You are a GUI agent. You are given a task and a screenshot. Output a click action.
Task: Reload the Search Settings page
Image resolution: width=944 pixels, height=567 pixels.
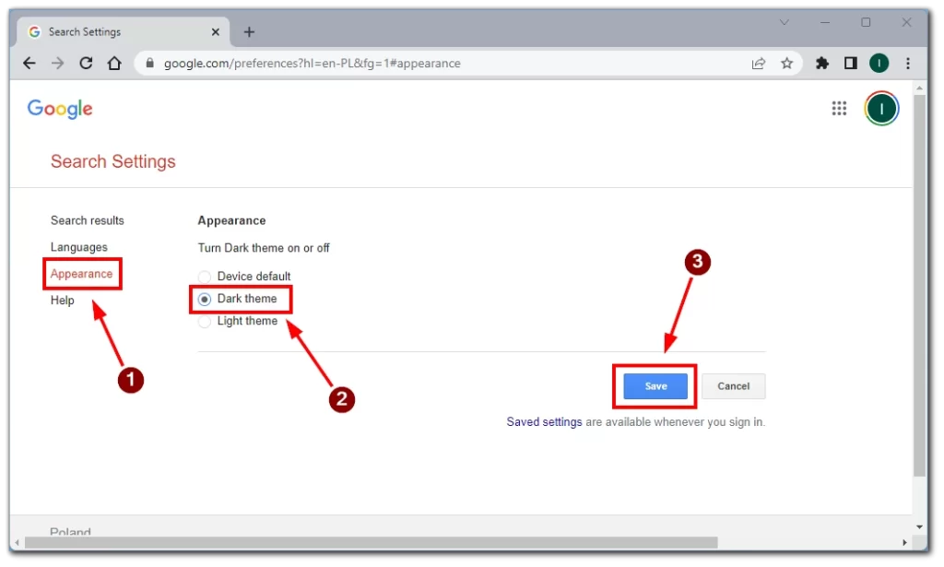pyautogui.click(x=86, y=64)
